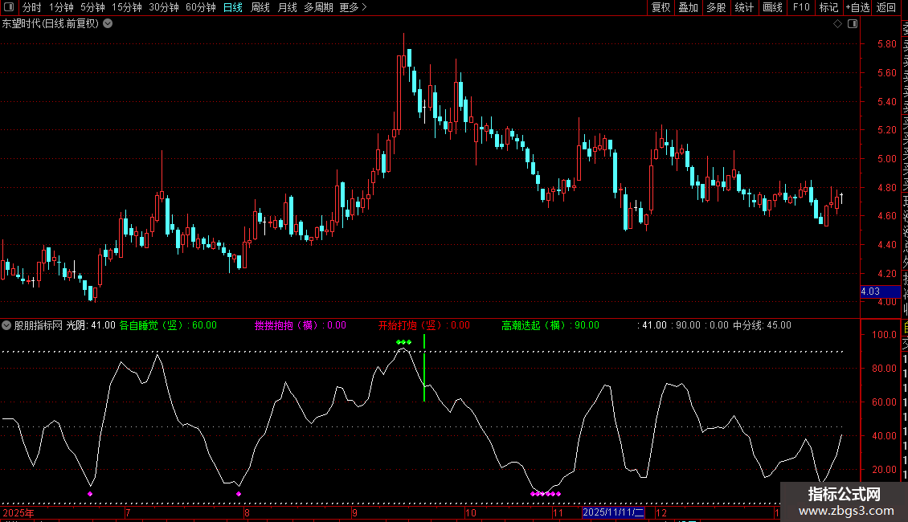
Task: Click the 搂搂抱抱（横）: 0.00 label
Action: coord(301,325)
